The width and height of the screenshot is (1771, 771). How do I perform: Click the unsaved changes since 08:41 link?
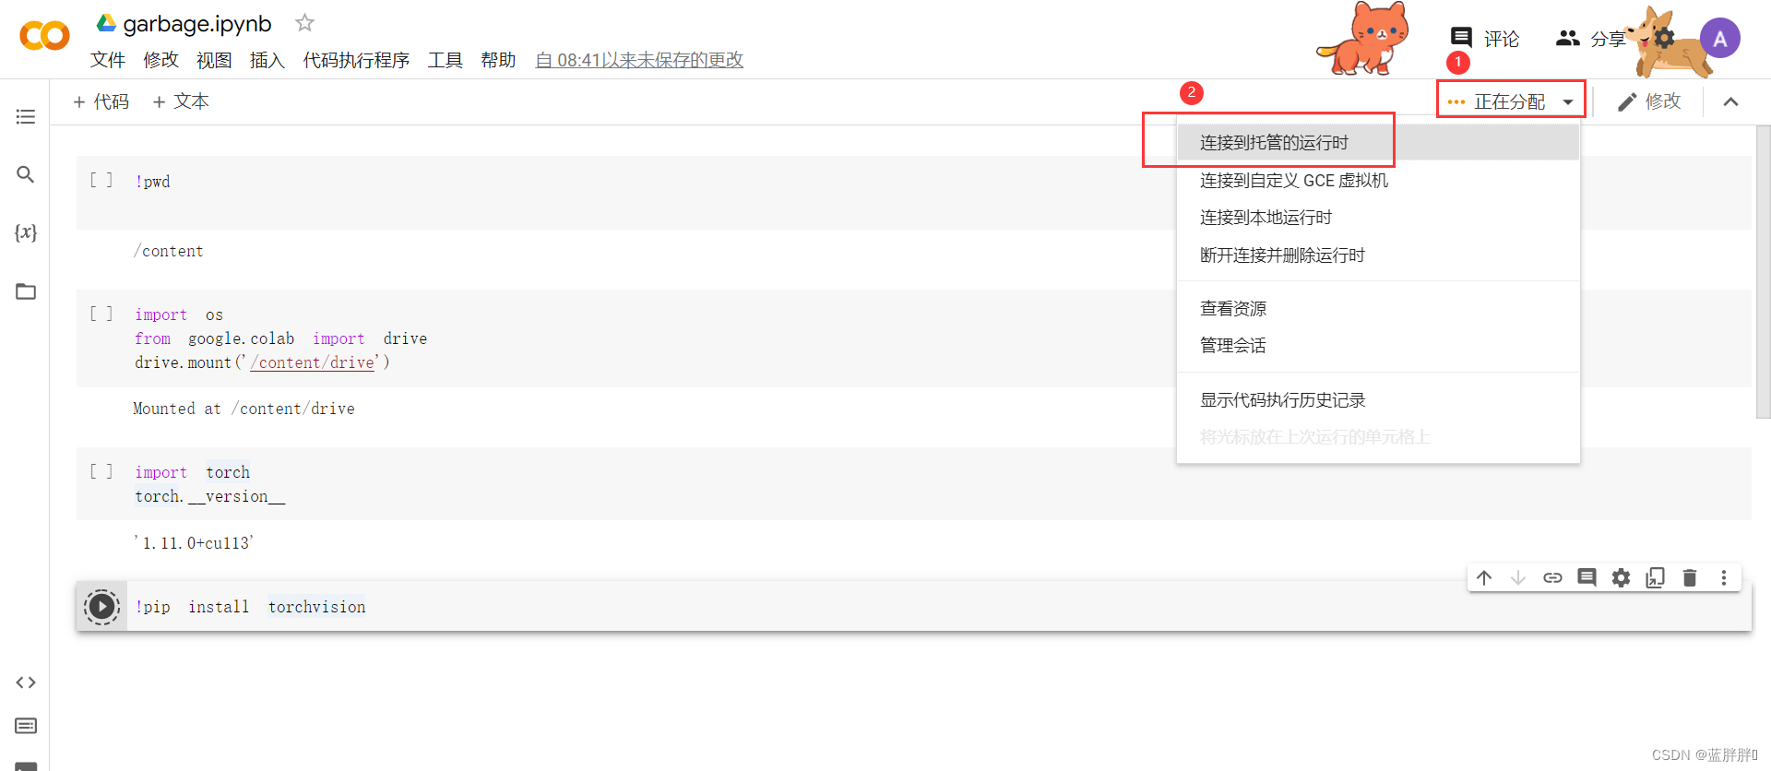639,60
